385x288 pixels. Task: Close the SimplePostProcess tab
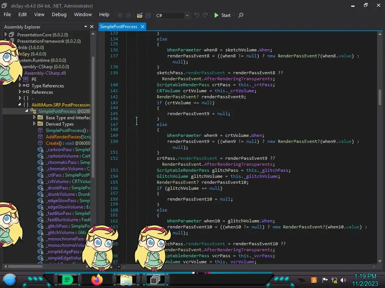(x=142, y=27)
